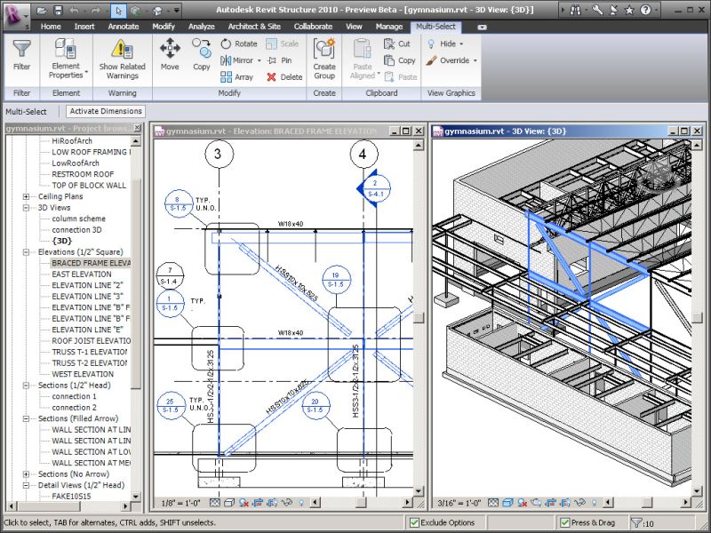Open connection 1 section in browser
Image resolution: width=711 pixels, height=533 pixels.
point(74,396)
